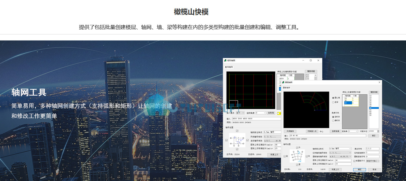Viewport: 406px width, 181px height.
Task: Open the 旋转角度 dropdown
Action: coord(261,113)
